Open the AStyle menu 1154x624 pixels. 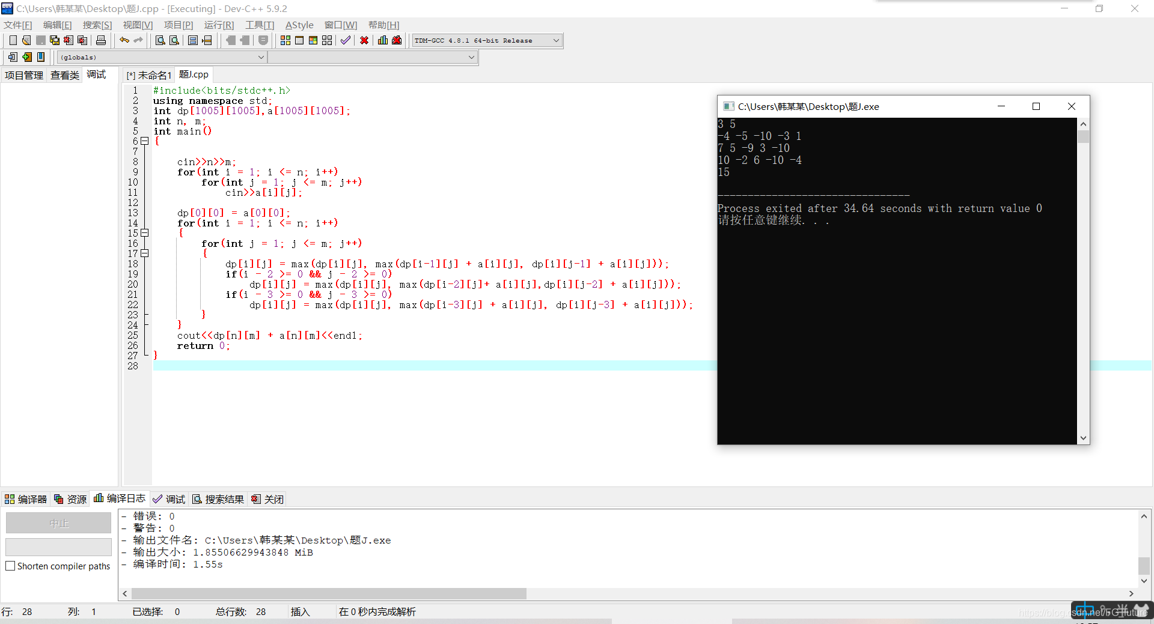tap(299, 25)
